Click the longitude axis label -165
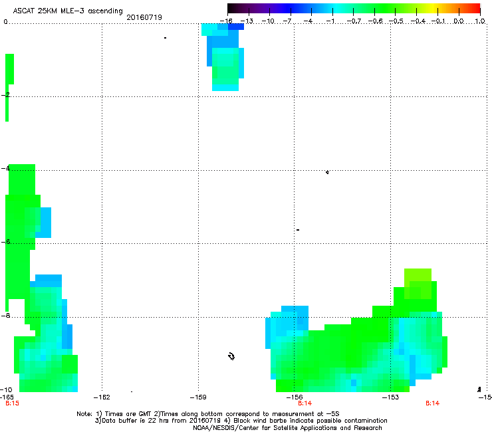Image resolution: width=492 pixels, height=432 pixels. point(7,397)
